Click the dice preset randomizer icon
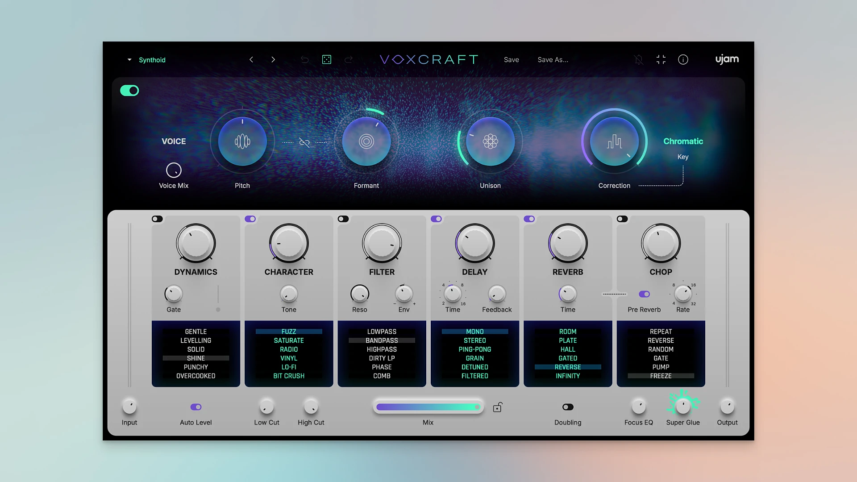The height and width of the screenshot is (482, 857). pyautogui.click(x=327, y=59)
